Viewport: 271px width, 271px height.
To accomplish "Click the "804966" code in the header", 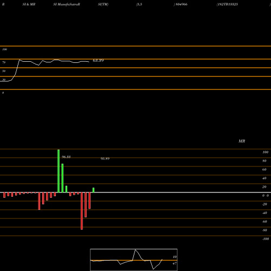I will coord(181,4).
